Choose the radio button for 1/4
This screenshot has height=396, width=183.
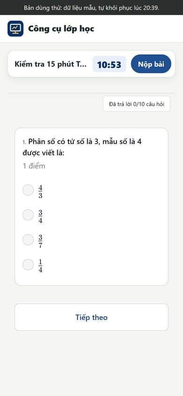click(x=28, y=265)
